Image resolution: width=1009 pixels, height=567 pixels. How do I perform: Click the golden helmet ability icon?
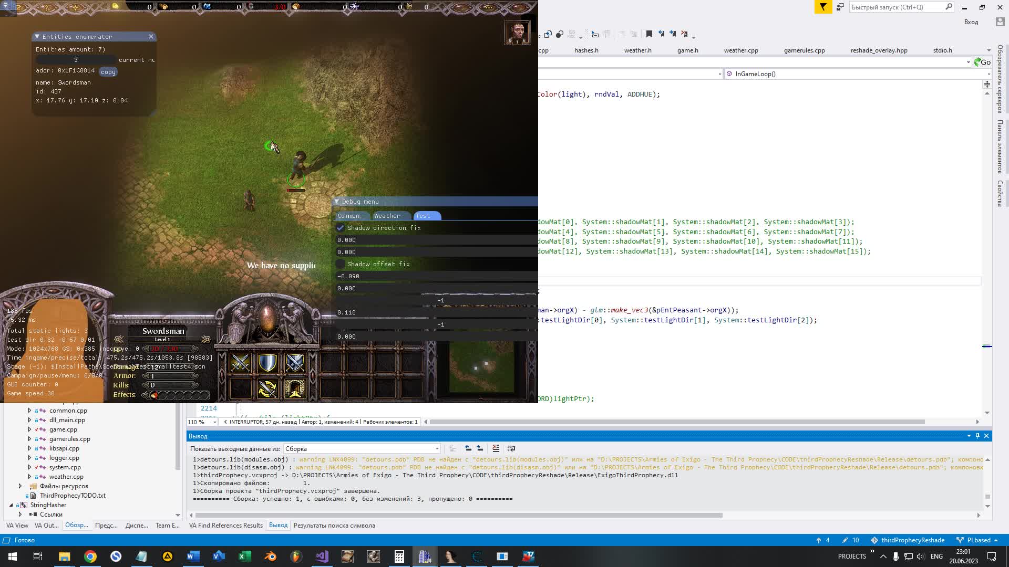295,389
